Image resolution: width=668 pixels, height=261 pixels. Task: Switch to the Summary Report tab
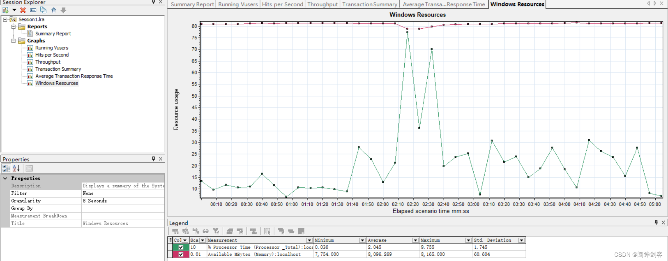click(x=192, y=4)
